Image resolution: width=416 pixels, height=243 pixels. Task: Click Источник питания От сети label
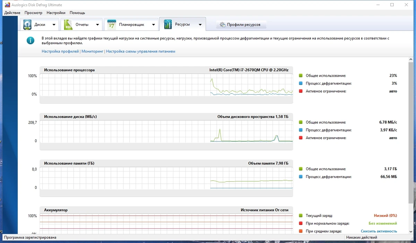coord(265,210)
